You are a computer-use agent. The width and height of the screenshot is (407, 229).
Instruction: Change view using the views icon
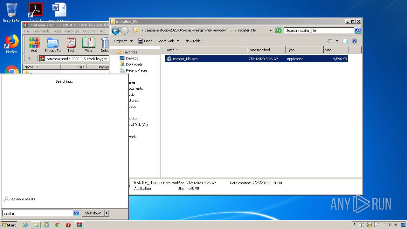329,41
